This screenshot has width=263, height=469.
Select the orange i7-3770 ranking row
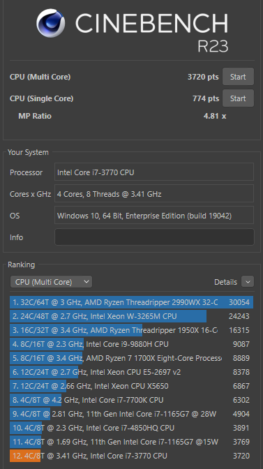click(131, 456)
